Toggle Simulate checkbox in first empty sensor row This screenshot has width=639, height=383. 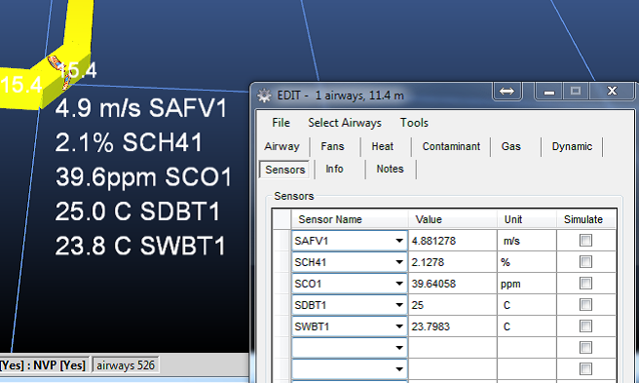(585, 348)
